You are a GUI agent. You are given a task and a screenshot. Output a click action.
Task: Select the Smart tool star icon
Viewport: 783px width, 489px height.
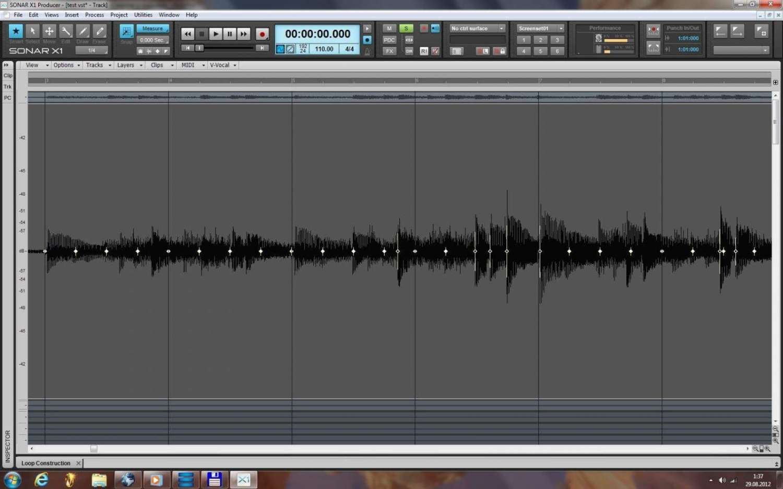(x=16, y=31)
